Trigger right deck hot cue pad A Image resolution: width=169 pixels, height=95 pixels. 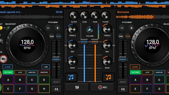(135, 80)
